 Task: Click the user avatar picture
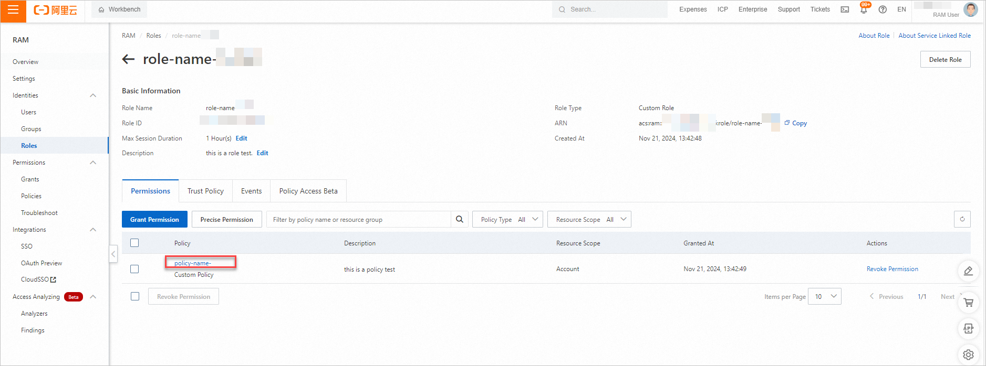pos(971,9)
